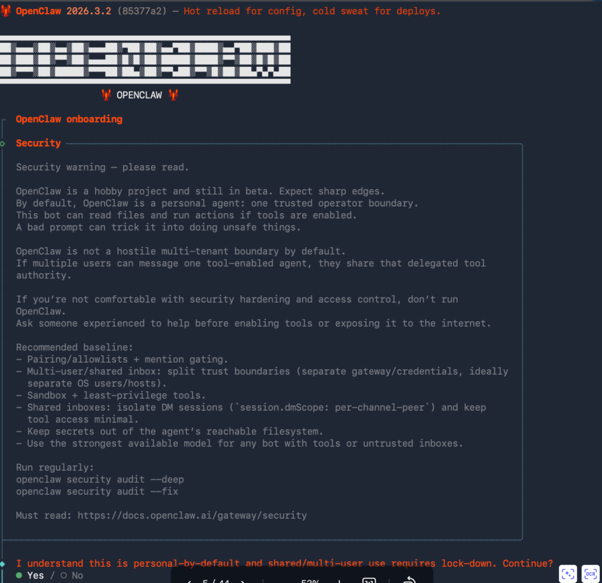Click the 'Use the strongest available model' line
The width and height of the screenshot is (602, 583).
coord(240,443)
